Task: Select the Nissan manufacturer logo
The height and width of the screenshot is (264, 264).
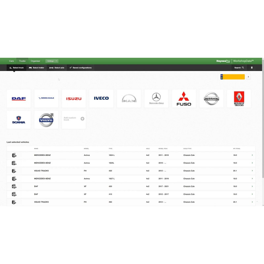Action: tap(211, 98)
